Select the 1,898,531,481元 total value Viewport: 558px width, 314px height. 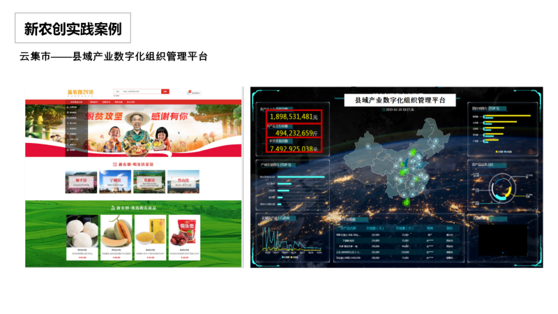tap(294, 117)
